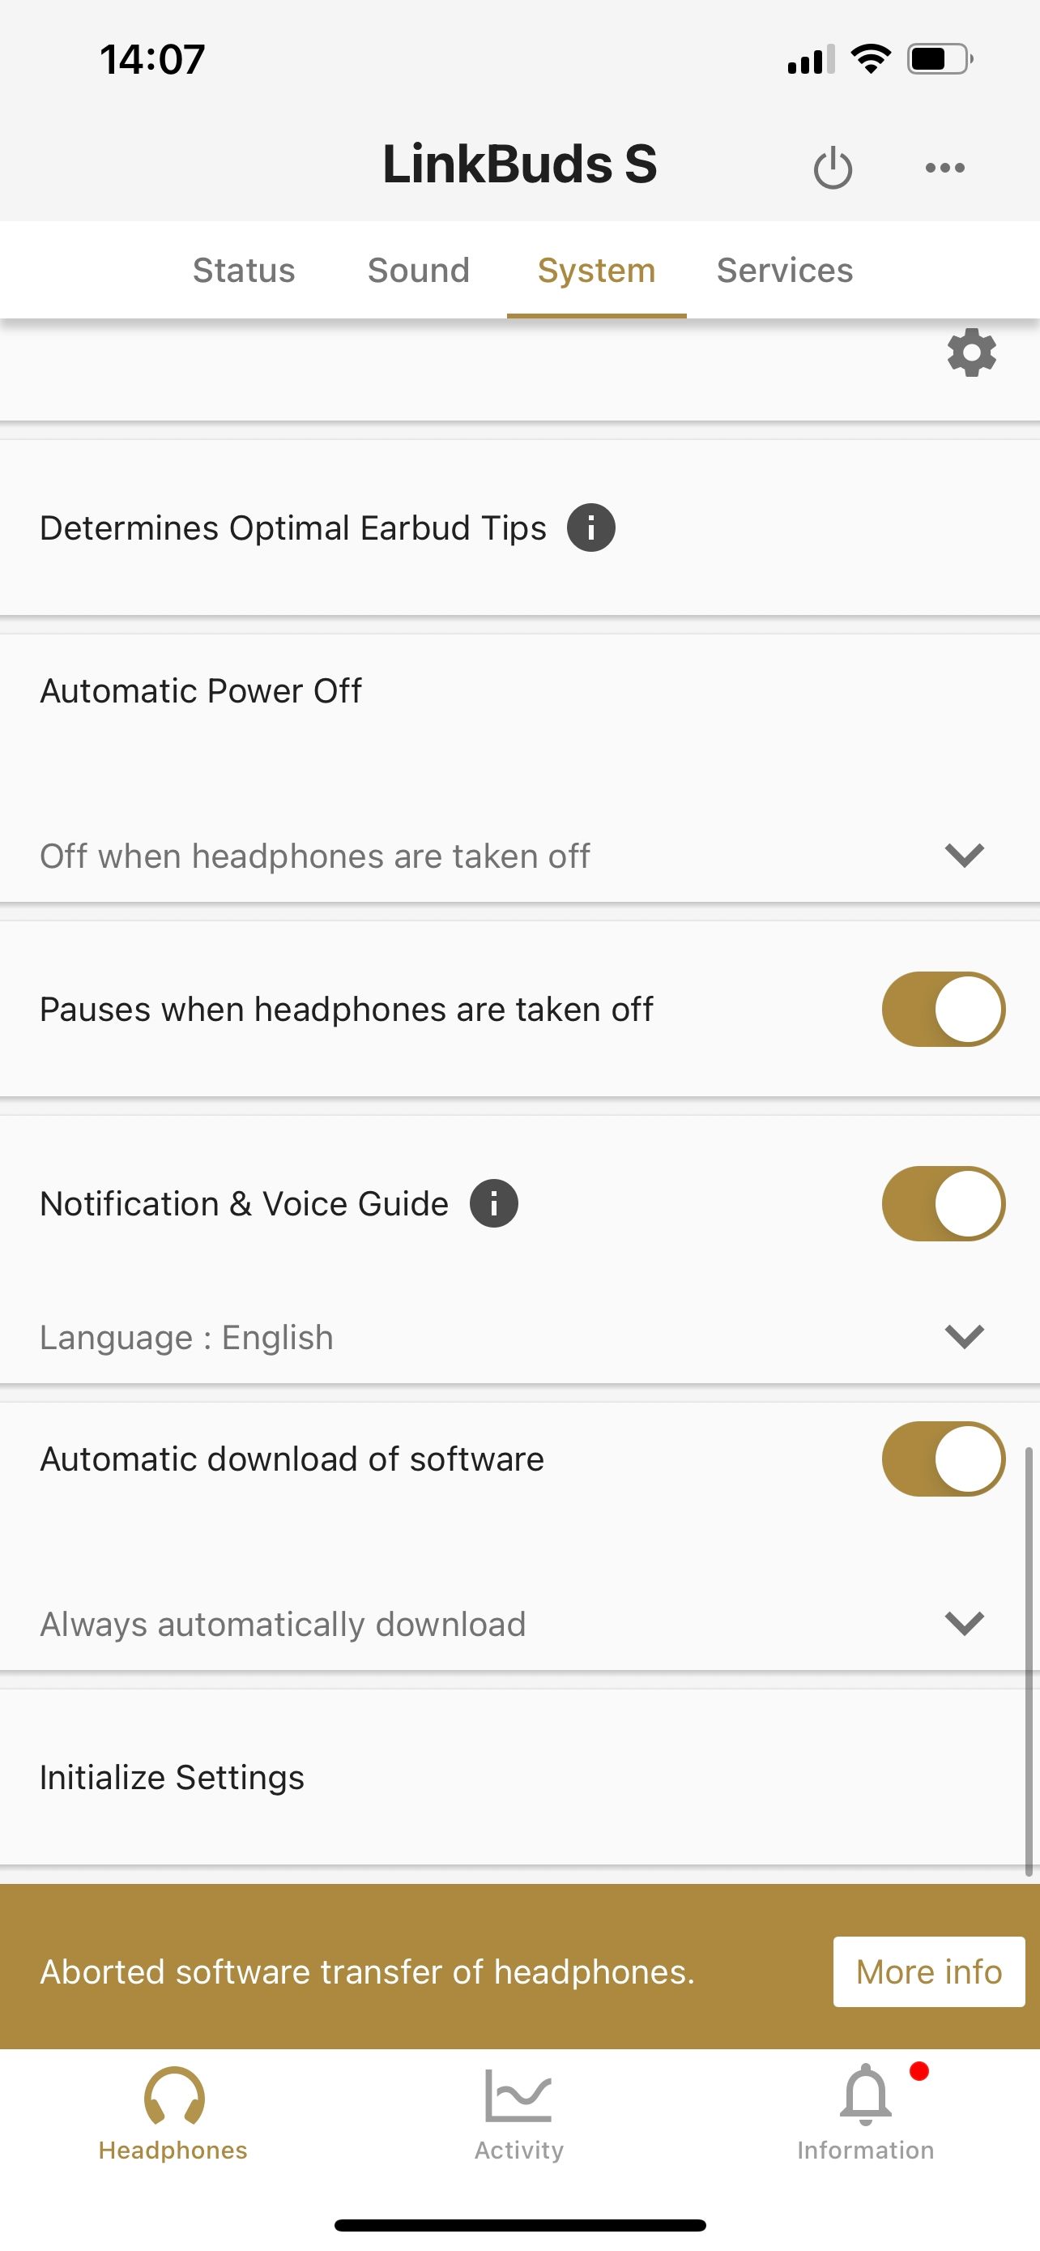The height and width of the screenshot is (2251, 1040).
Task: Open the three-dot more options menu
Action: click(944, 167)
